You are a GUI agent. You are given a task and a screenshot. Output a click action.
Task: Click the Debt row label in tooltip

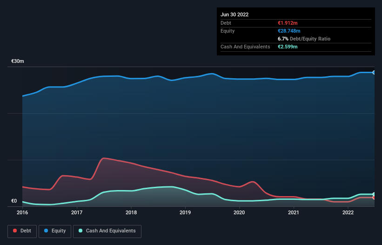click(226, 23)
